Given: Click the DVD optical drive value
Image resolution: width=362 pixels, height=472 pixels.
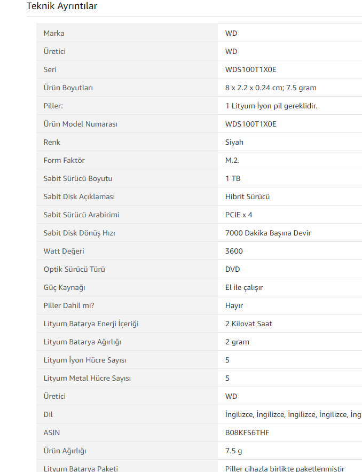Looking at the screenshot, I should [x=233, y=269].
